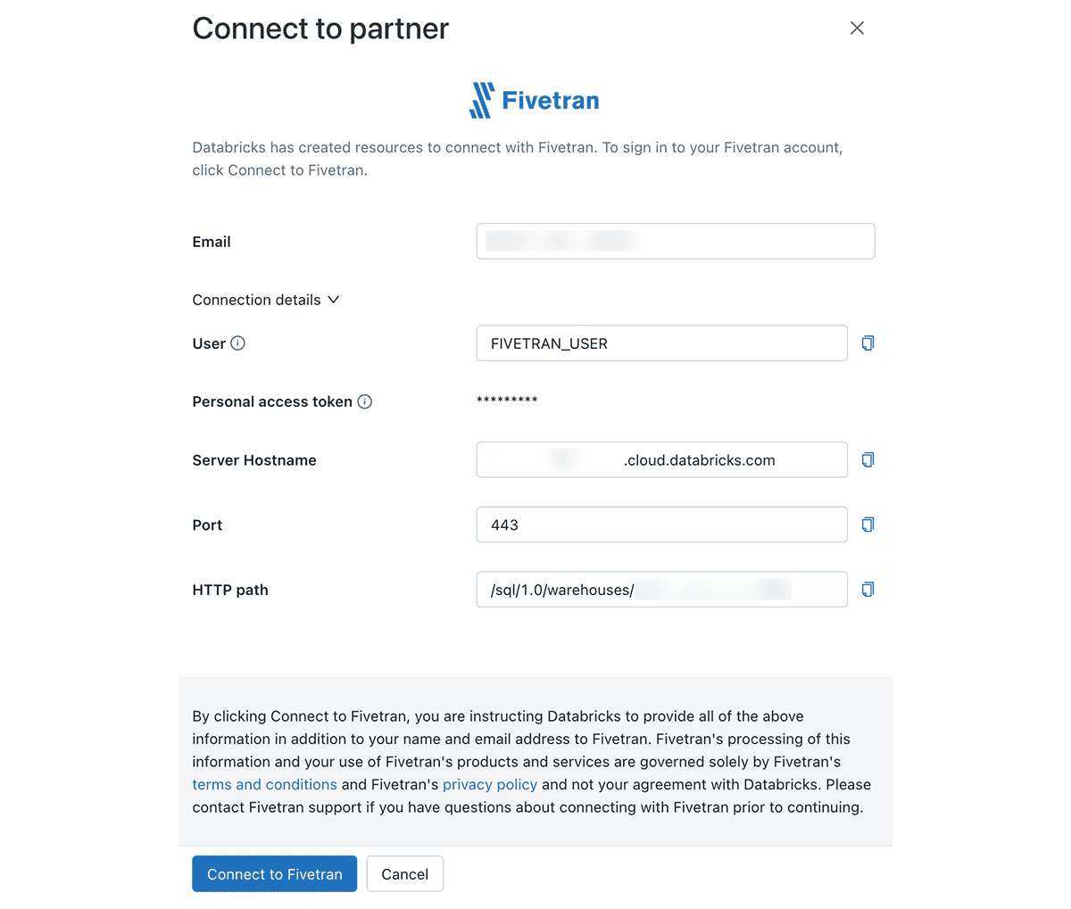
Task: Focus the HTTP path input field
Action: coord(661,590)
